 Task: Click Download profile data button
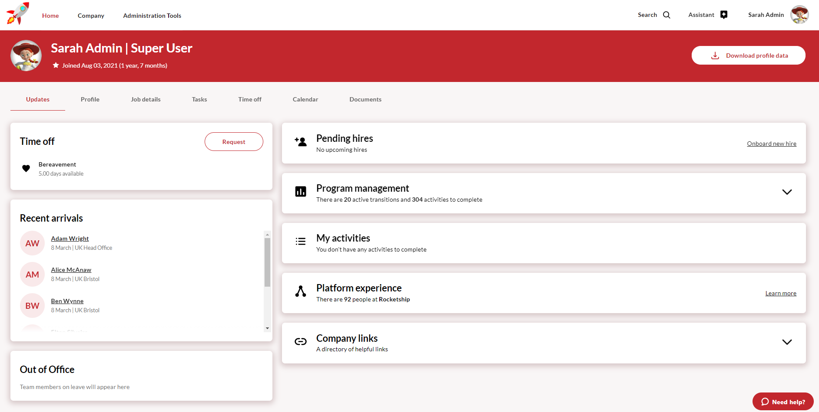pyautogui.click(x=748, y=56)
